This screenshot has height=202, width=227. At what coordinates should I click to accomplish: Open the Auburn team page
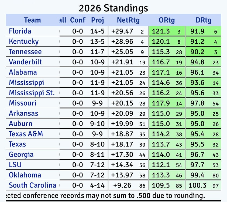pyautogui.click(x=20, y=124)
